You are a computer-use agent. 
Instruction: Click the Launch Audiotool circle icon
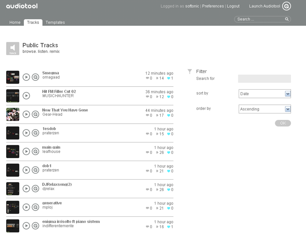(286, 6)
